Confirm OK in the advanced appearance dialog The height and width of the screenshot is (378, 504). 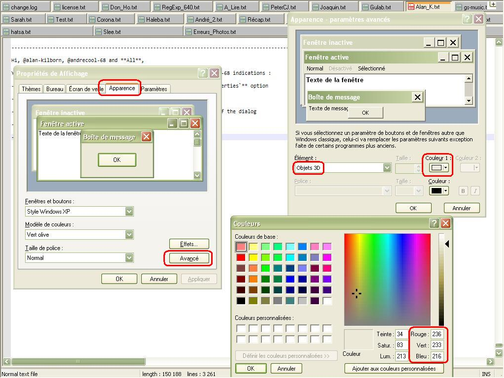[x=413, y=208]
